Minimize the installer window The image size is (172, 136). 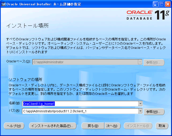156,4
